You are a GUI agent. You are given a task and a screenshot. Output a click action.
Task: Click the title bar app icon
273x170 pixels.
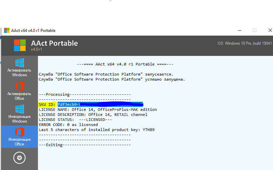(x=7, y=30)
